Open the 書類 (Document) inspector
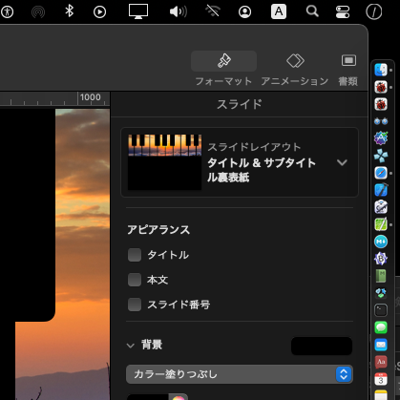Screen dimensions: 400x400 click(x=348, y=69)
